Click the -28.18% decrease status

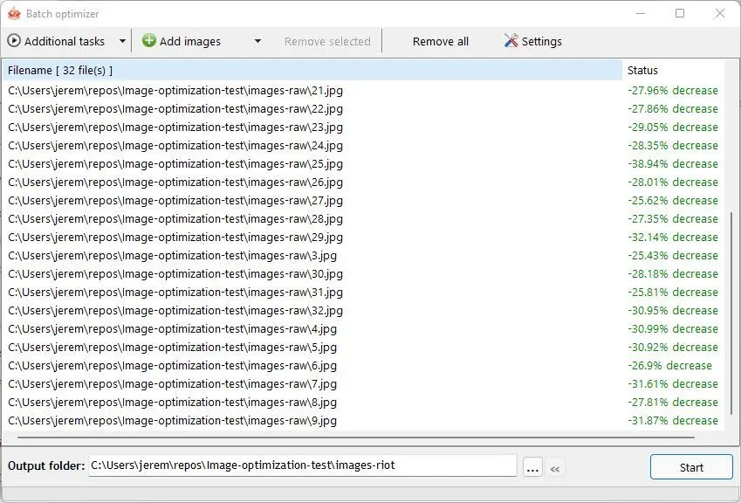(673, 273)
